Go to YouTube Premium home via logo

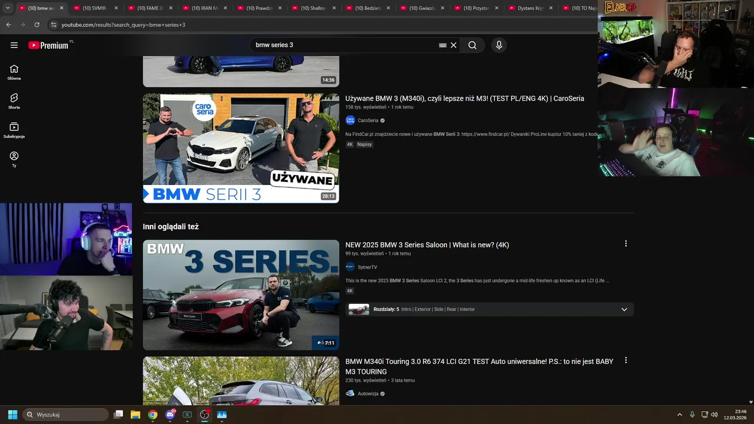(x=48, y=45)
